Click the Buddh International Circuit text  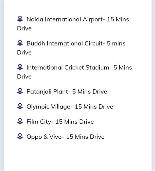[65, 43]
